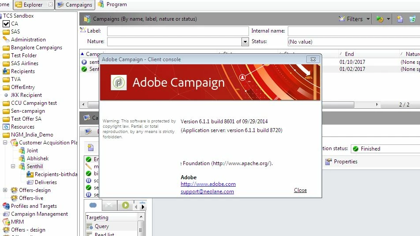Click the Filters button
The image size is (420, 236).
[x=351, y=19]
